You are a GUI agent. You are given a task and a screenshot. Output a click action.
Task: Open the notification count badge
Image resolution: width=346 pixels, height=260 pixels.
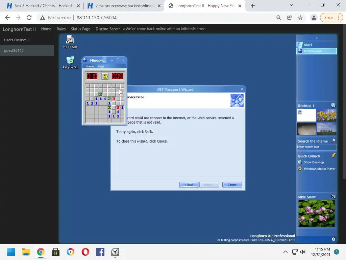point(336,252)
